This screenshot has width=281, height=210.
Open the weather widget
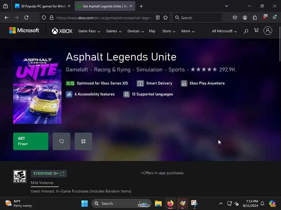(x=18, y=203)
